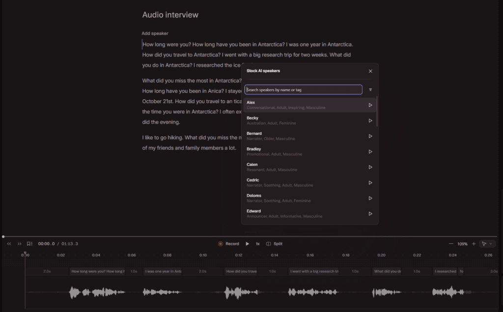Open the marker list icon next to timecode
Image resolution: width=503 pixels, height=312 pixels.
pos(29,243)
